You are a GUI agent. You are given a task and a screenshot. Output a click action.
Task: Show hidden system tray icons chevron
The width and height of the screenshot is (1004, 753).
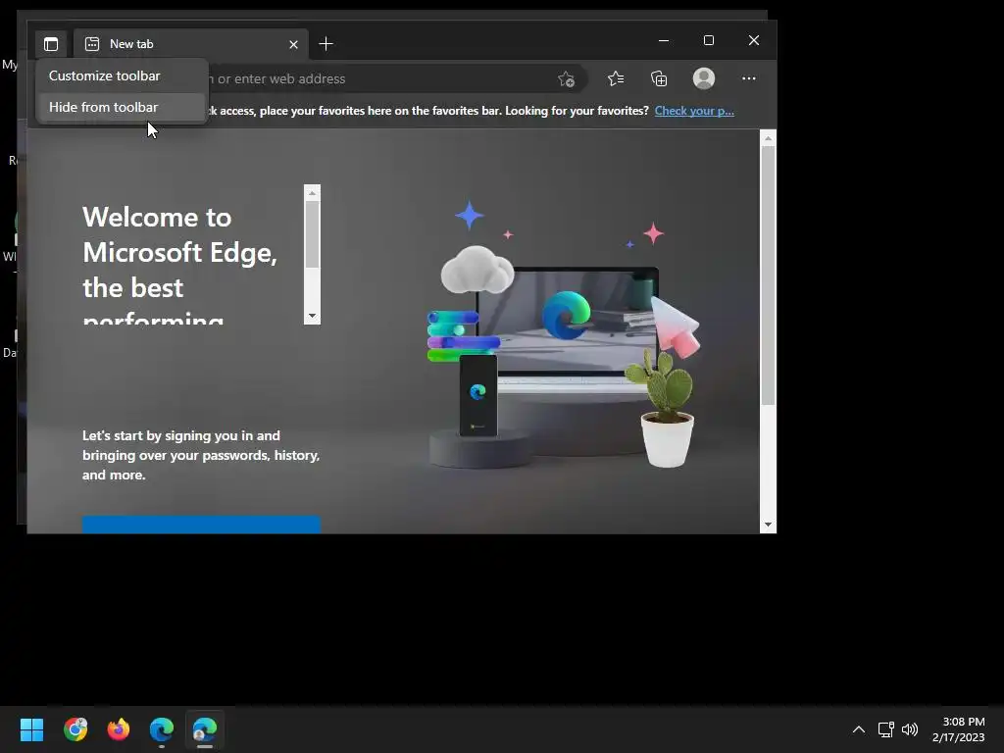(859, 728)
